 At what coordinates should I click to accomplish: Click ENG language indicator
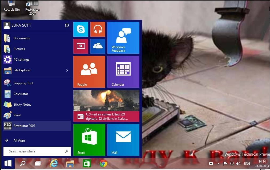point(247,164)
